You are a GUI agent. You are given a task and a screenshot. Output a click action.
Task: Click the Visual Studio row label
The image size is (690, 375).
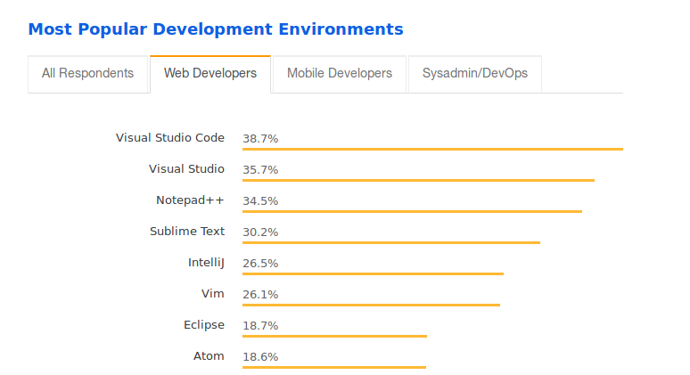pos(186,169)
